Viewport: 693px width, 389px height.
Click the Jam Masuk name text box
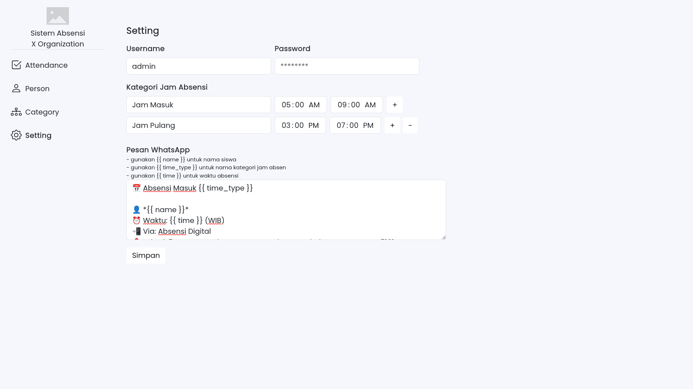(199, 104)
